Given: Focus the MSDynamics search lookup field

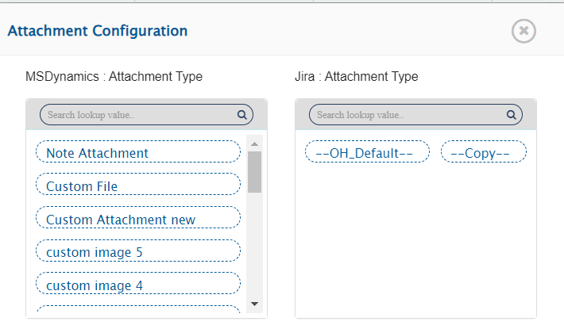Looking at the screenshot, I should pyautogui.click(x=139, y=115).
